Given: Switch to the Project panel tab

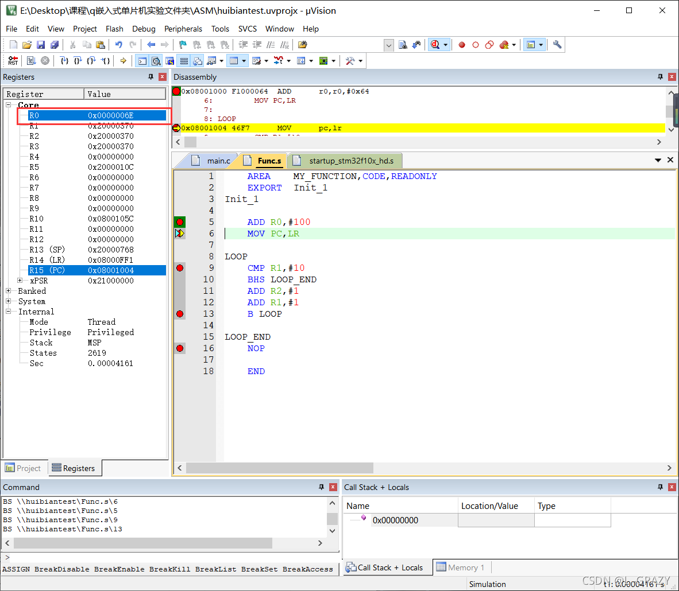Looking at the screenshot, I should (23, 468).
